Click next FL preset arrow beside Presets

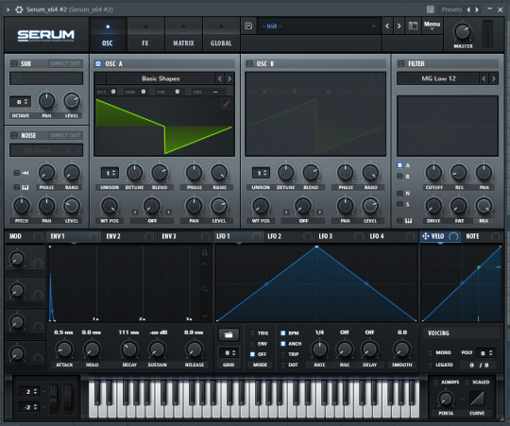tap(477, 9)
